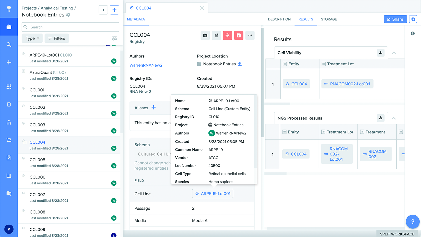Screen dimensions: 421x237
Task: Click the Share button
Action: 395,19
